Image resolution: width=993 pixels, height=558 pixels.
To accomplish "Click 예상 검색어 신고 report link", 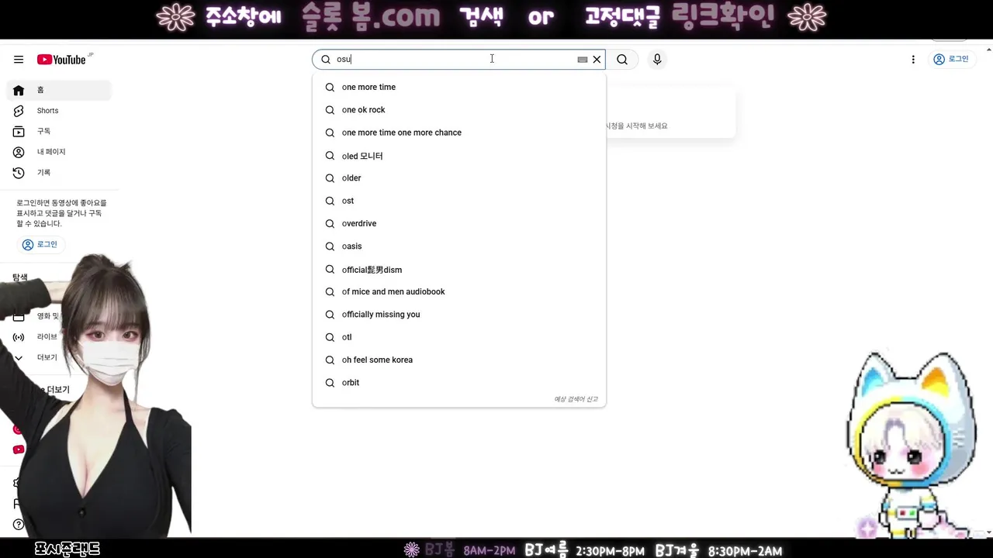I will coord(576,399).
